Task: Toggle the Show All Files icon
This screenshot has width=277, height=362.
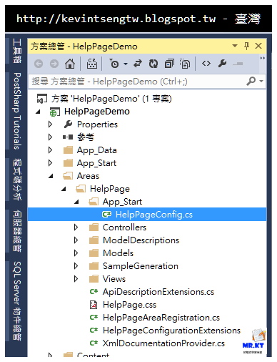Action: click(x=185, y=64)
